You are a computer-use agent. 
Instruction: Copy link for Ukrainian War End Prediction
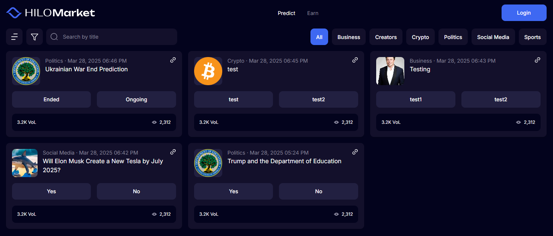173,60
